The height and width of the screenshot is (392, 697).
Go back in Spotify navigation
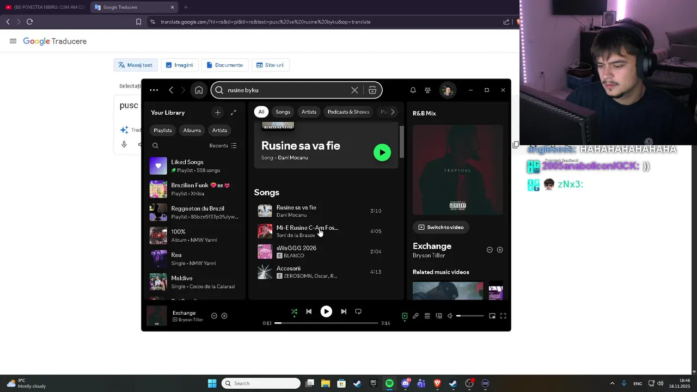[171, 90]
